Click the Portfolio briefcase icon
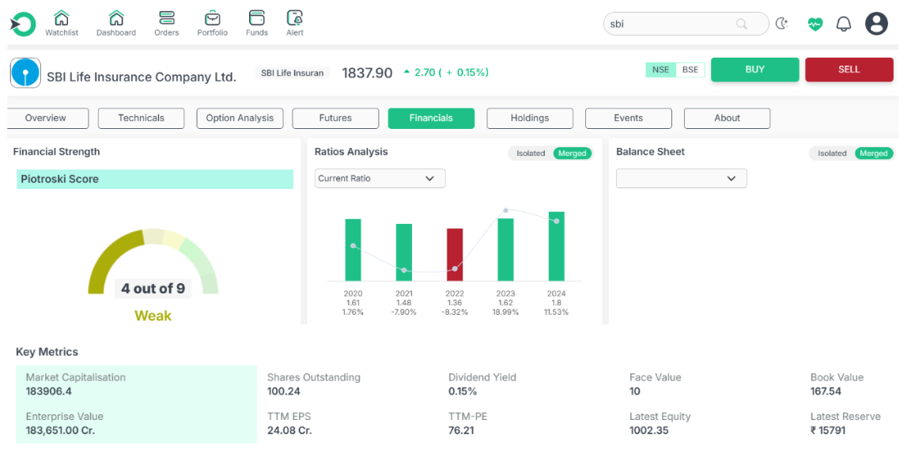This screenshot has width=915, height=454. tap(212, 18)
